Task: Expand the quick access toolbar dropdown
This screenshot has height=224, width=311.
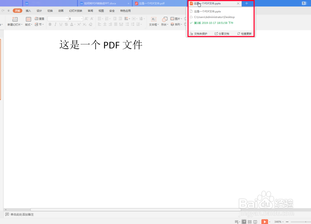Action: click(x=8, y=11)
